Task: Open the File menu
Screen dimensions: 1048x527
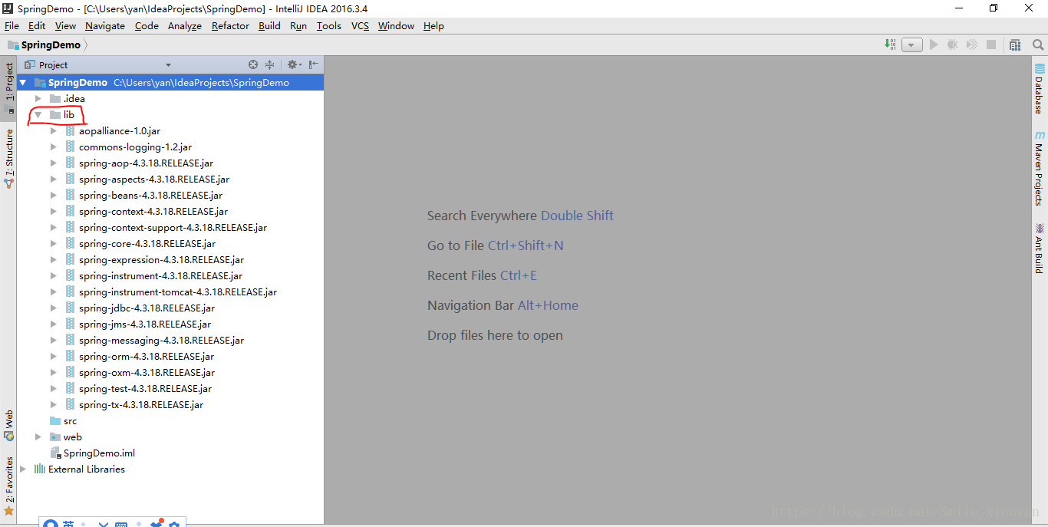Action: (12, 25)
